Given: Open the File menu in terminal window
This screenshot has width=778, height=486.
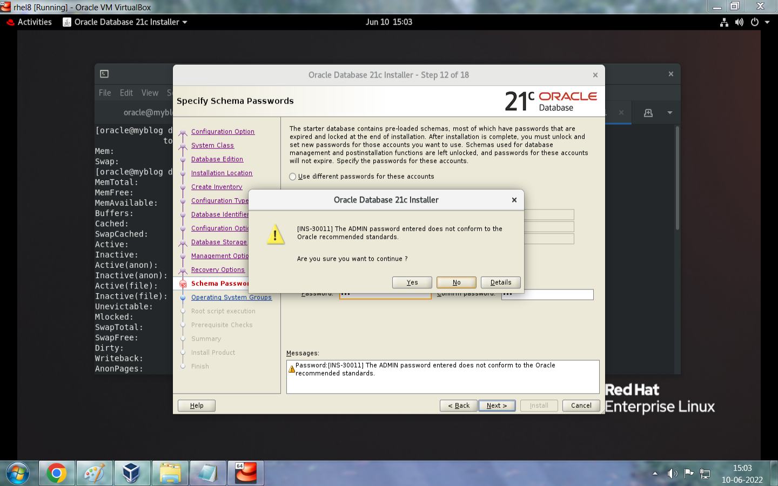Looking at the screenshot, I should 105,93.
